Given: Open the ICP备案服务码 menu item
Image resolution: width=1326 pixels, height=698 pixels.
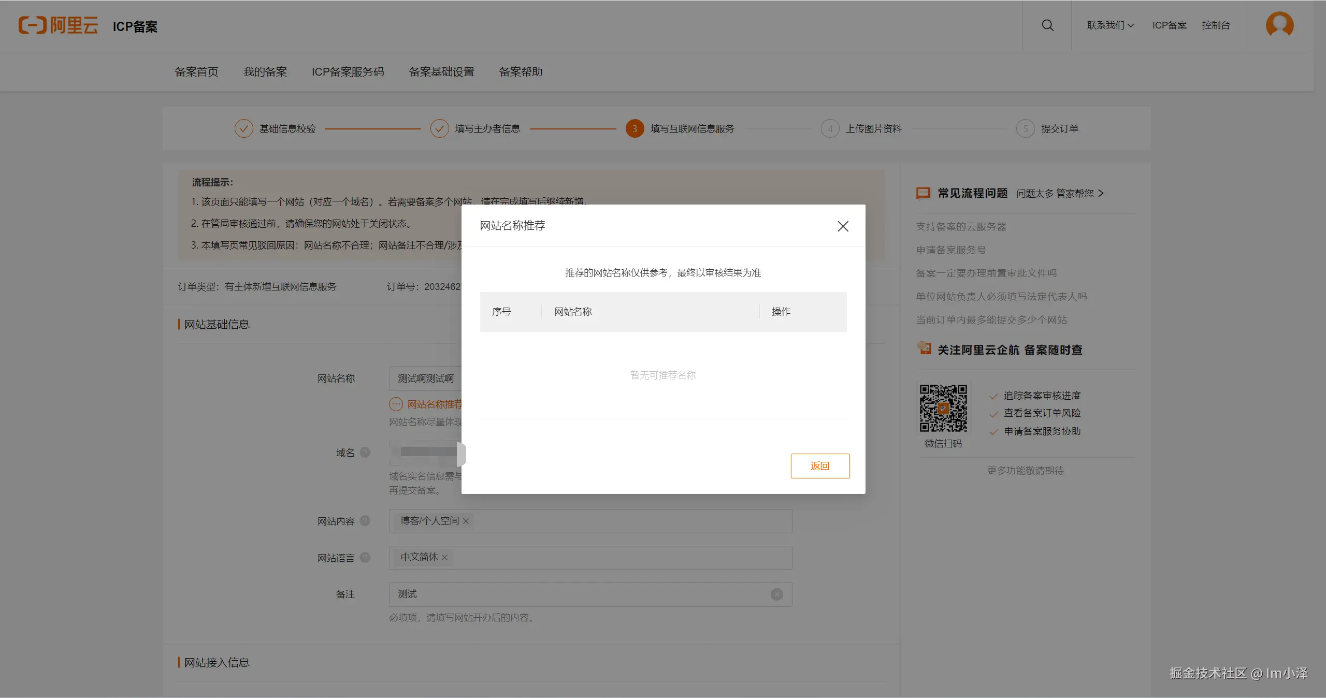Looking at the screenshot, I should click(348, 72).
